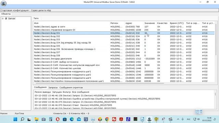Click the vertical scrollbar of the tags table

pos(216,40)
